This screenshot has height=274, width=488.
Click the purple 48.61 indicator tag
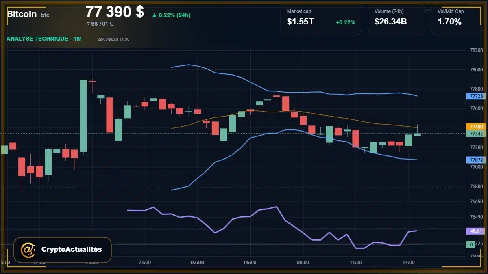coord(476,231)
